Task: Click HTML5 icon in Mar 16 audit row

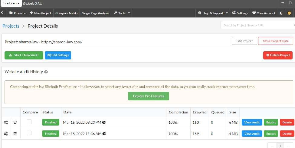Action: pos(15,123)
